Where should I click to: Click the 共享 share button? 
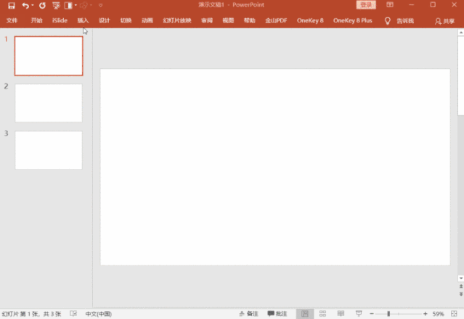(444, 21)
